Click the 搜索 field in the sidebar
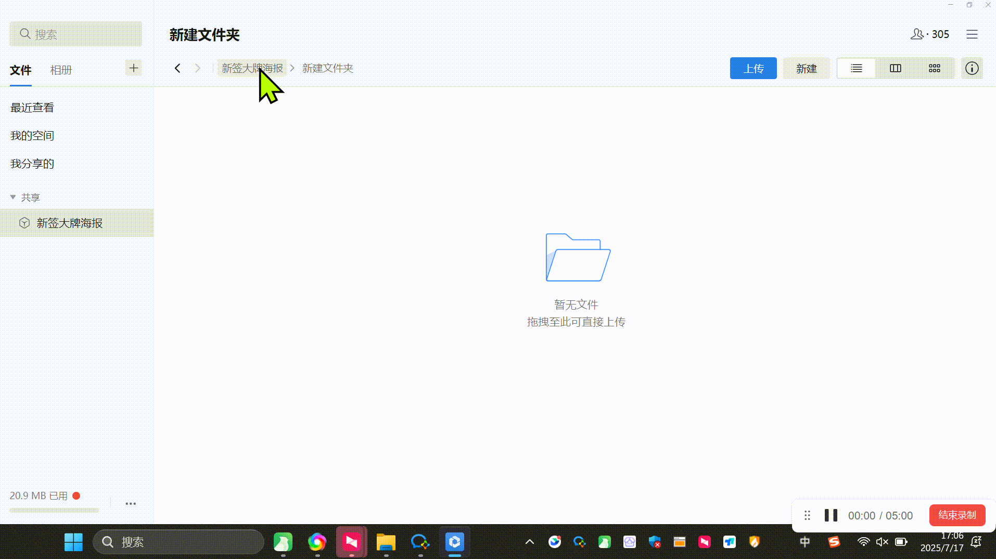Viewport: 996px width, 559px height. (x=76, y=34)
